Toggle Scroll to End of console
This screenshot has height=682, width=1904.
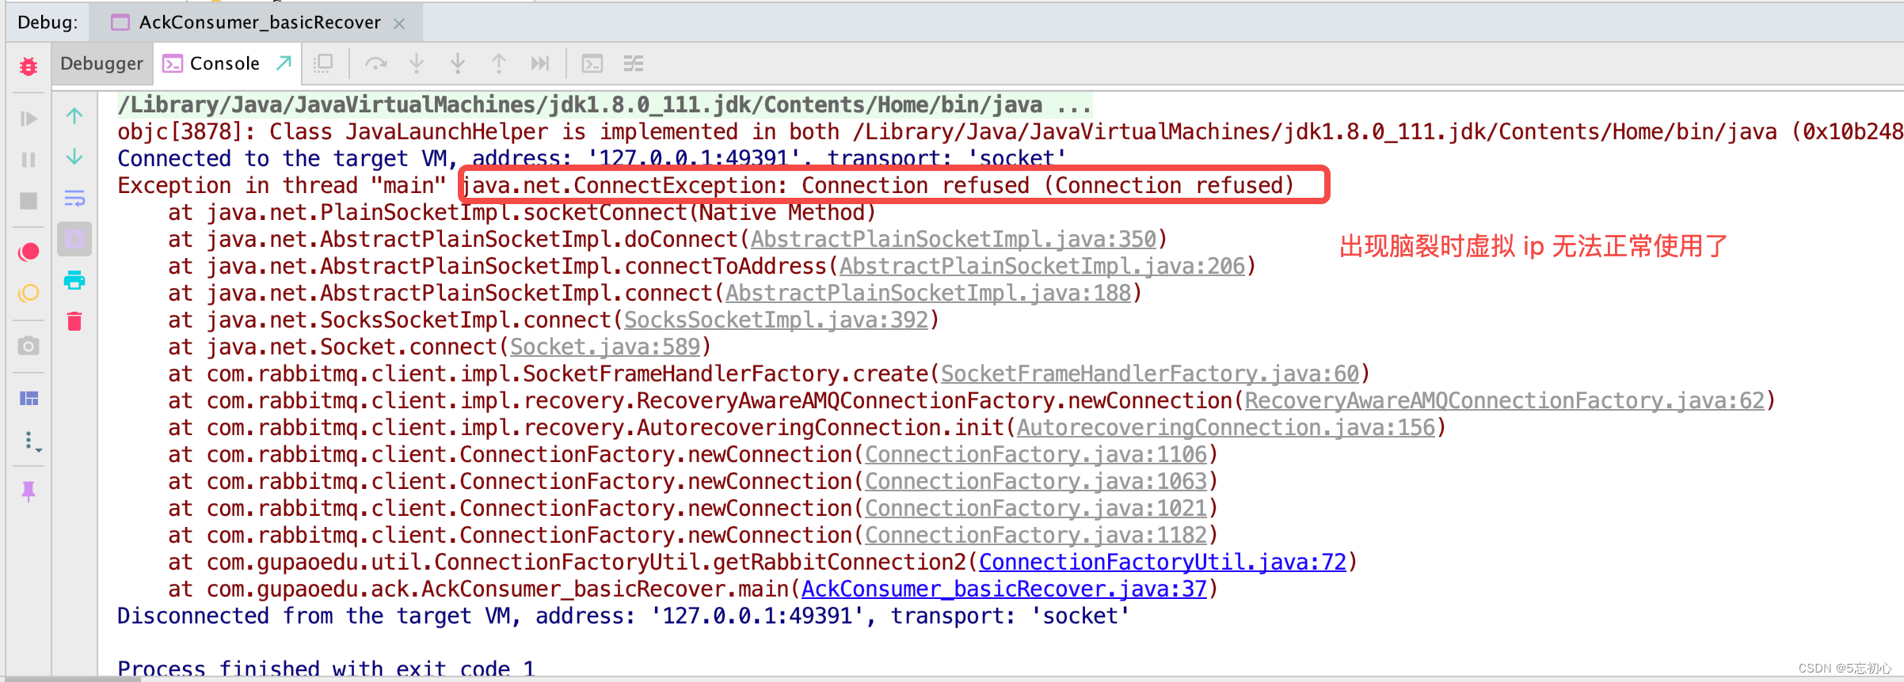(74, 239)
